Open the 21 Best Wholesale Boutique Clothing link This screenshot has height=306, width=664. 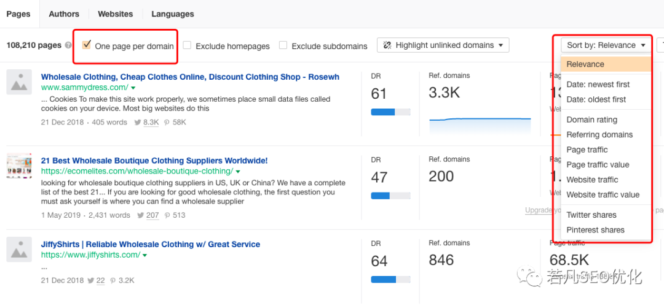click(x=154, y=161)
